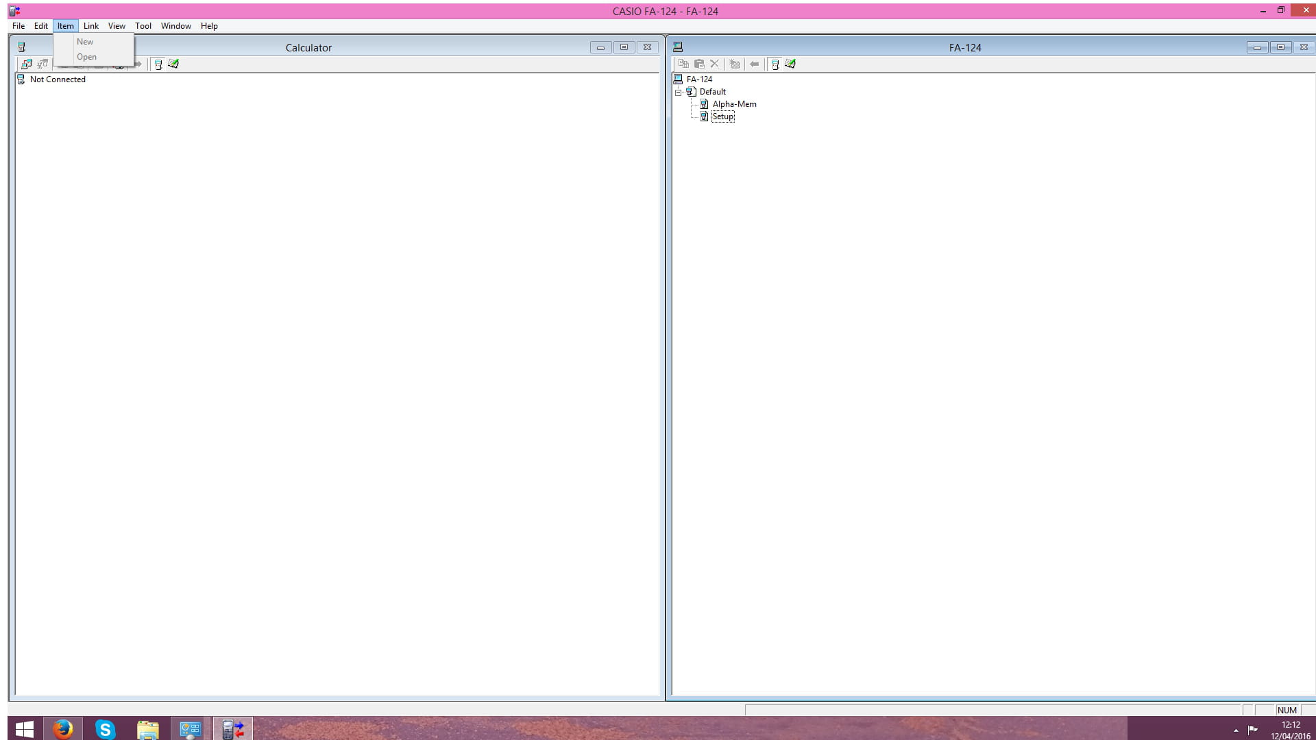Click the Delete X icon in FA-124 toolbar

click(x=714, y=64)
